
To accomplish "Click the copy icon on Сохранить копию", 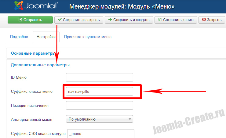I will click(160, 20).
